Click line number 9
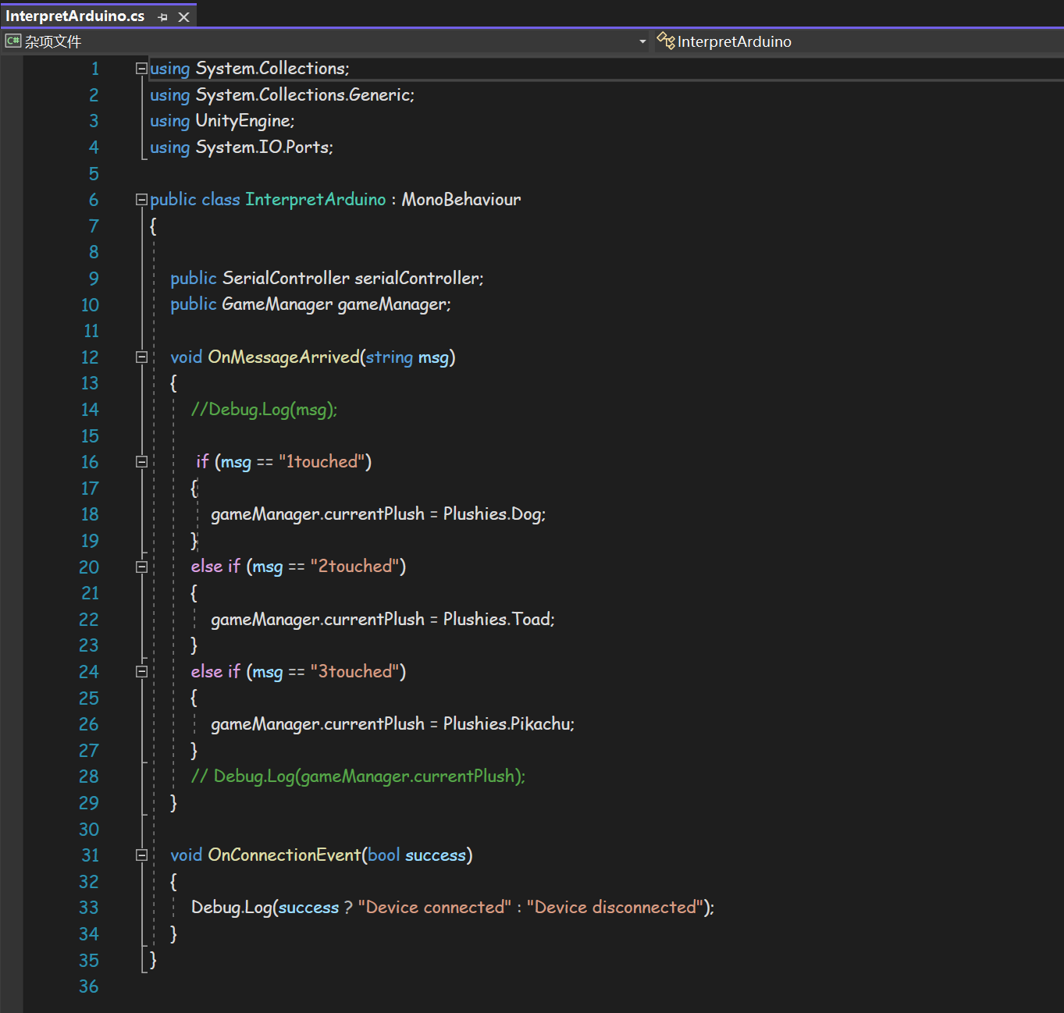This screenshot has width=1064, height=1013. [x=94, y=279]
